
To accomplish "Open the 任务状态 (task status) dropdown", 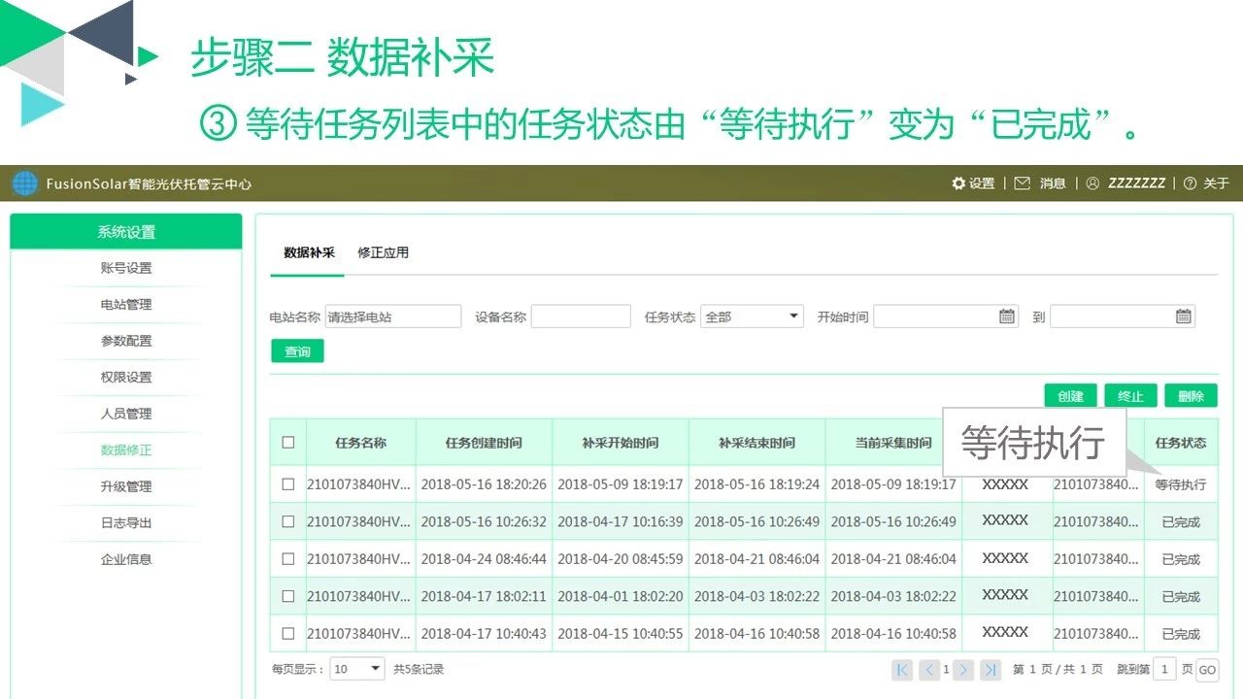I will (750, 316).
